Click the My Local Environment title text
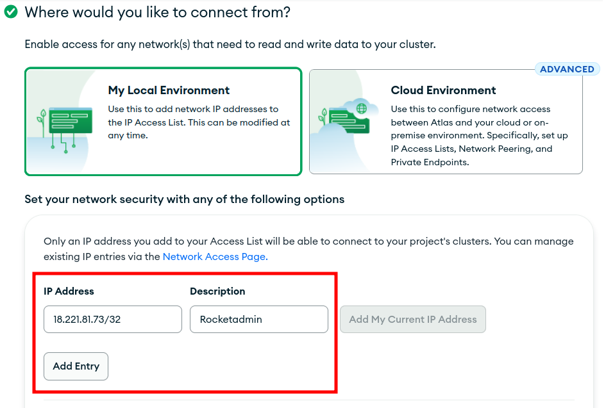Screen dimensions: 606x408 [169, 90]
